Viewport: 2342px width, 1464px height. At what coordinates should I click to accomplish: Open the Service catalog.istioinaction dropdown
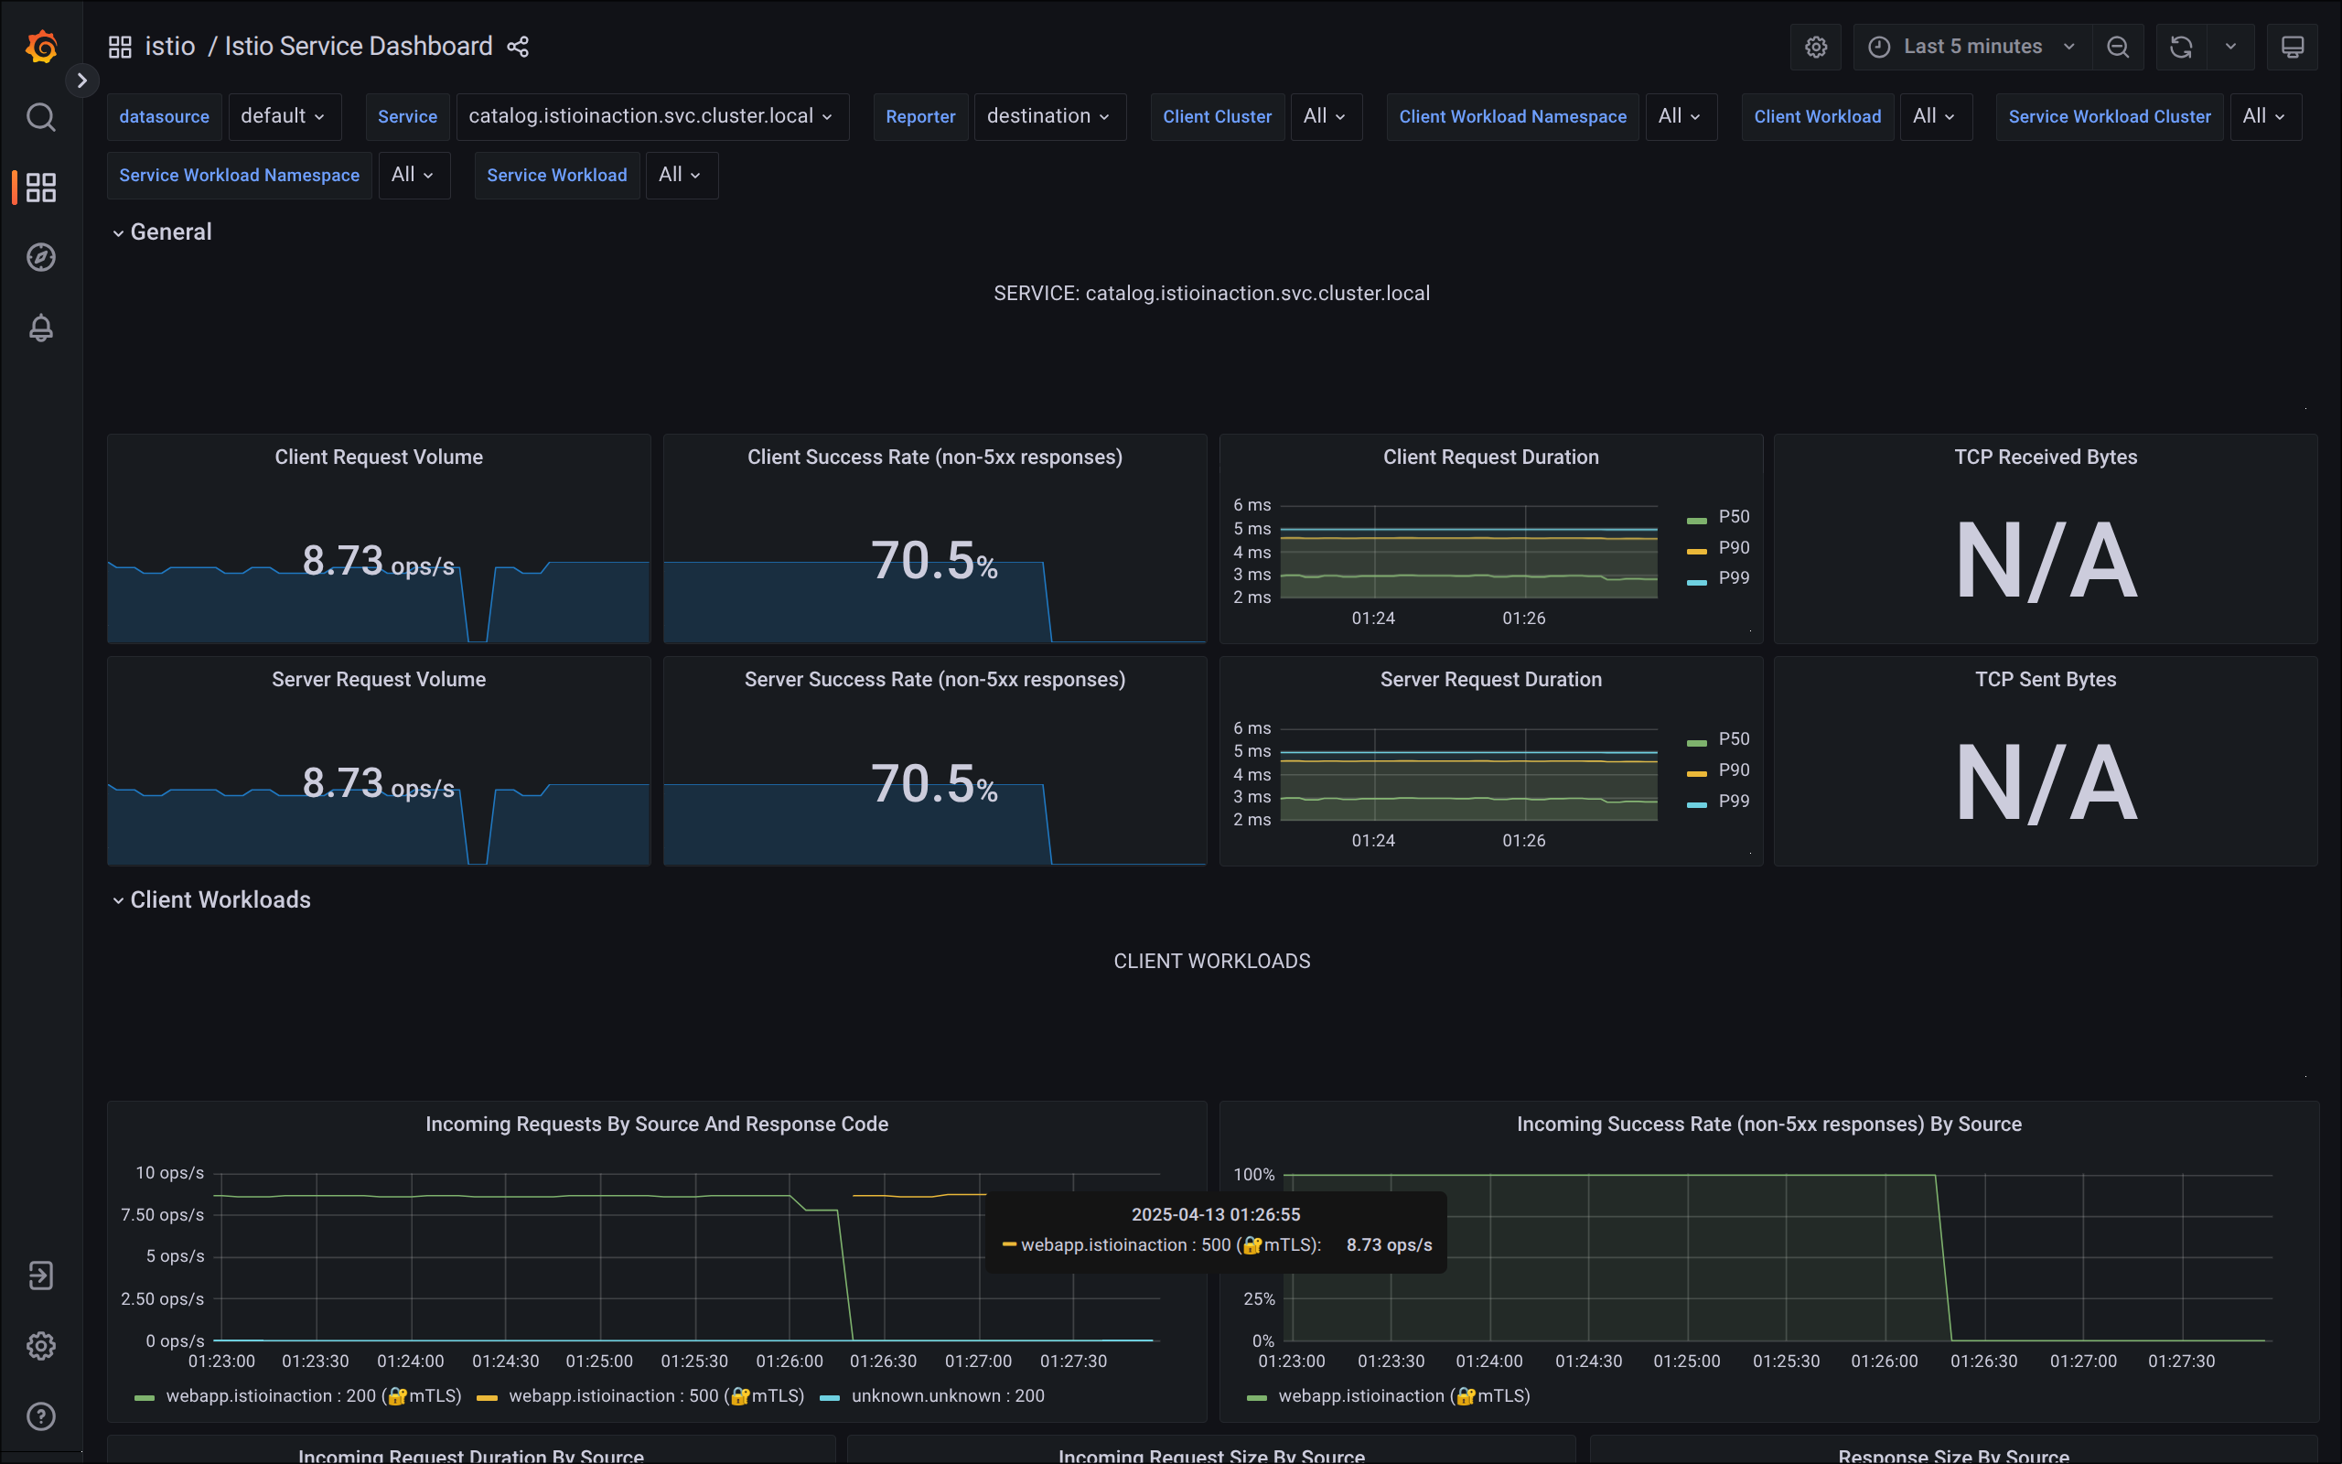tap(651, 116)
